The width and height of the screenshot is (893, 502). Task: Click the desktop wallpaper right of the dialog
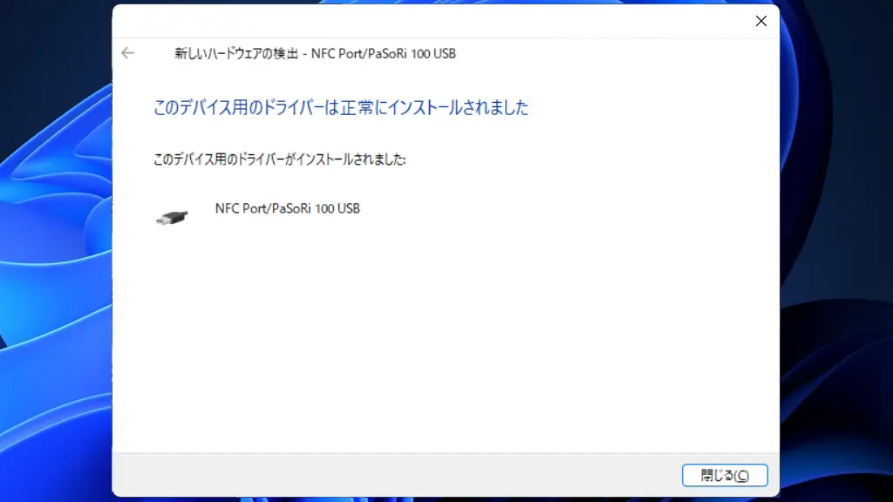837,261
